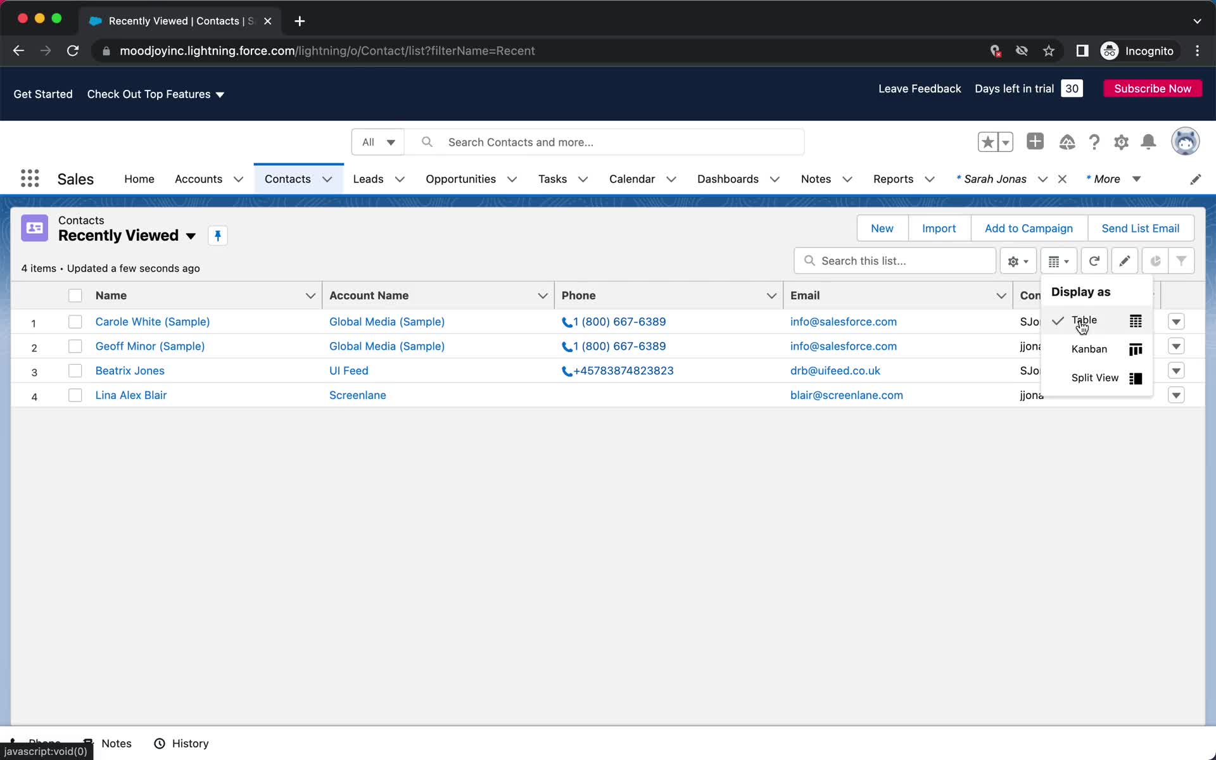Switch to the Opportunities tab

click(x=460, y=179)
